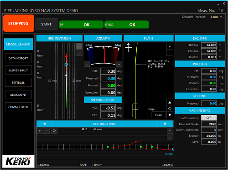Select the EXC. Dis. value field
Screen dimensions: 228x170
click(209, 51)
